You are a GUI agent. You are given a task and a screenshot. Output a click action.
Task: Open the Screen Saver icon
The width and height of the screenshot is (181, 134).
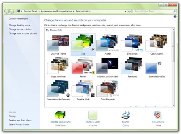158,115
